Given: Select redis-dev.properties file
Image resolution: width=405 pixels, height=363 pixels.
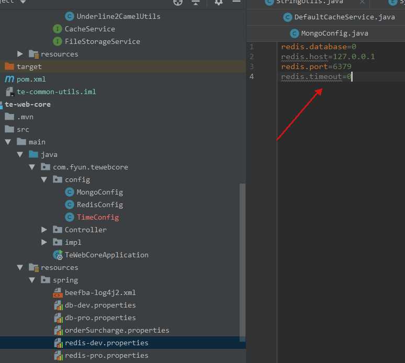Looking at the screenshot, I should 106,343.
